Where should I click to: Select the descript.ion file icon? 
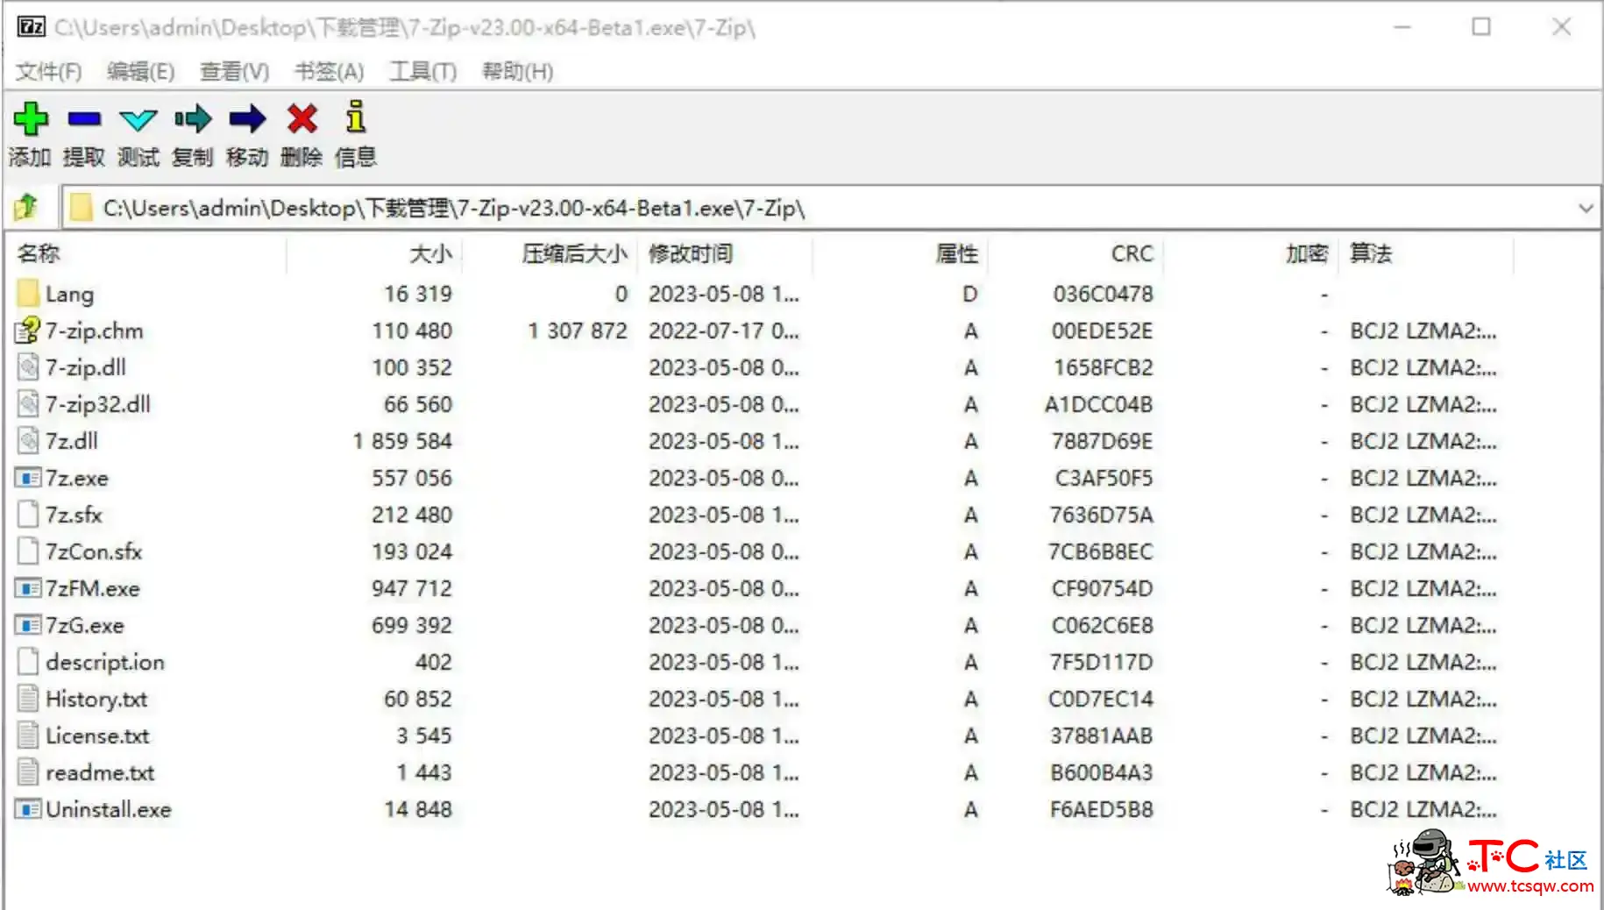click(x=28, y=662)
